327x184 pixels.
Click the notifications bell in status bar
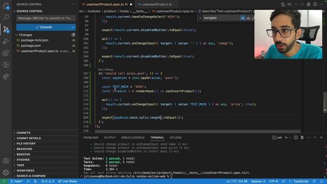321,181
